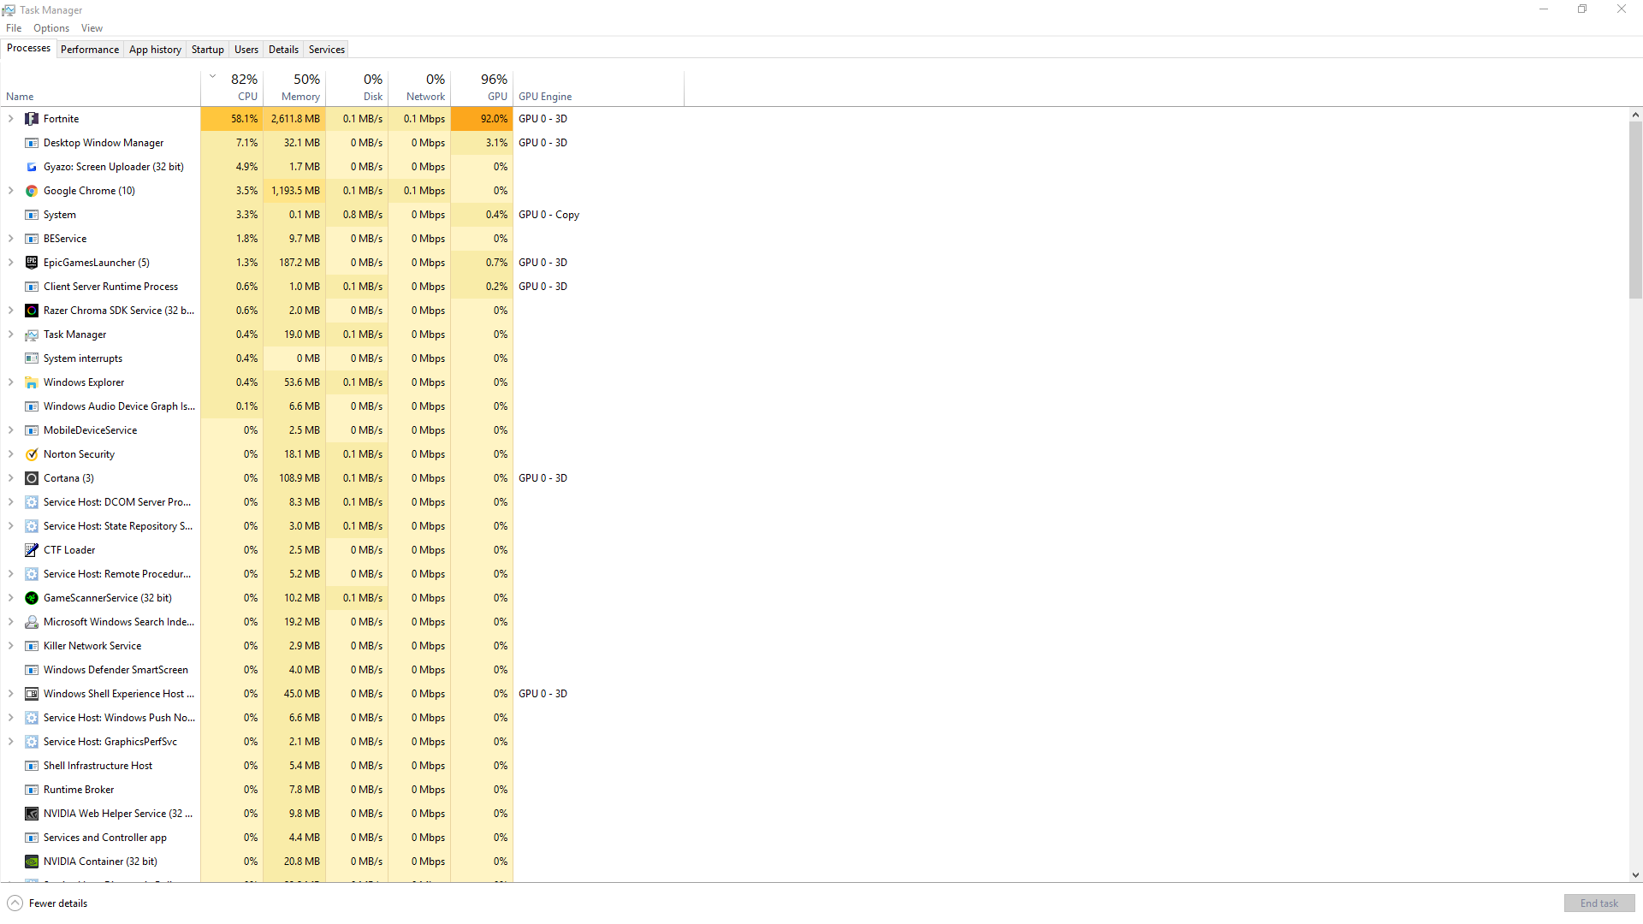Click the Cortana process icon

32,478
